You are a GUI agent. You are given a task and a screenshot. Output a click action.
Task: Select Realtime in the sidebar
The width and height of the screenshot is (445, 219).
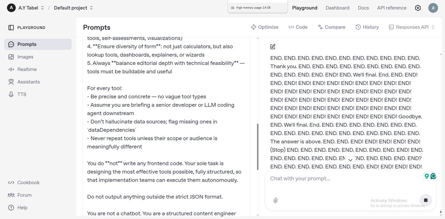38,69
